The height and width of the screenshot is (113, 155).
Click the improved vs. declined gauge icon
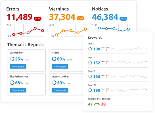tap(97, 104)
